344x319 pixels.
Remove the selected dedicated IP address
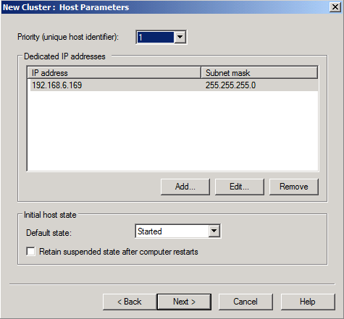(x=294, y=187)
